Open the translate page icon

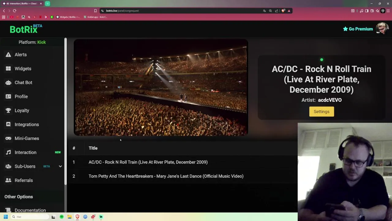(x=264, y=11)
